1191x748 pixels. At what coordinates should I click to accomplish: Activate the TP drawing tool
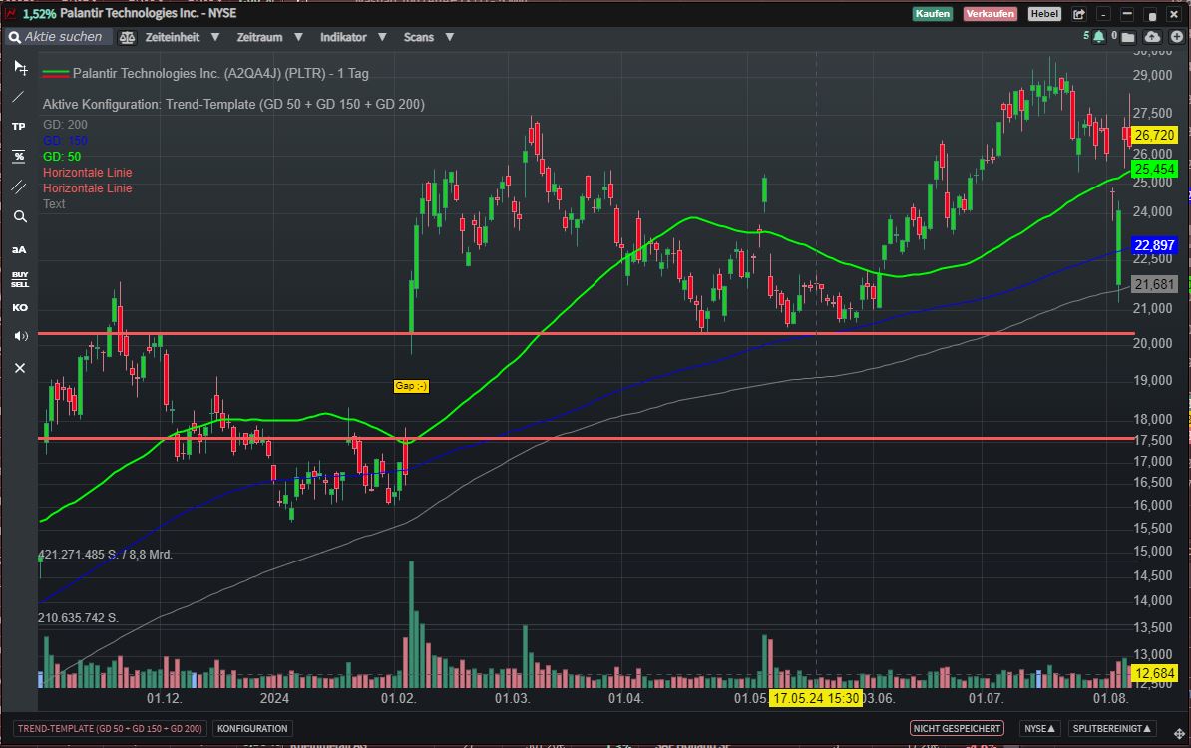click(x=19, y=126)
